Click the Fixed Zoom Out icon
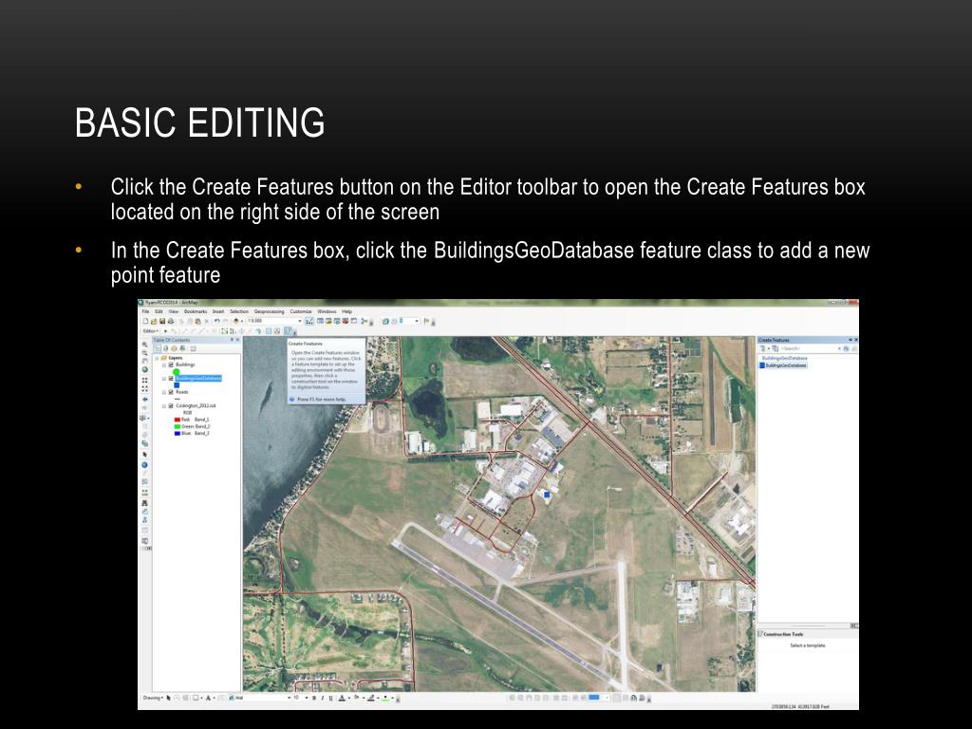This screenshot has height=729, width=972. tap(145, 388)
